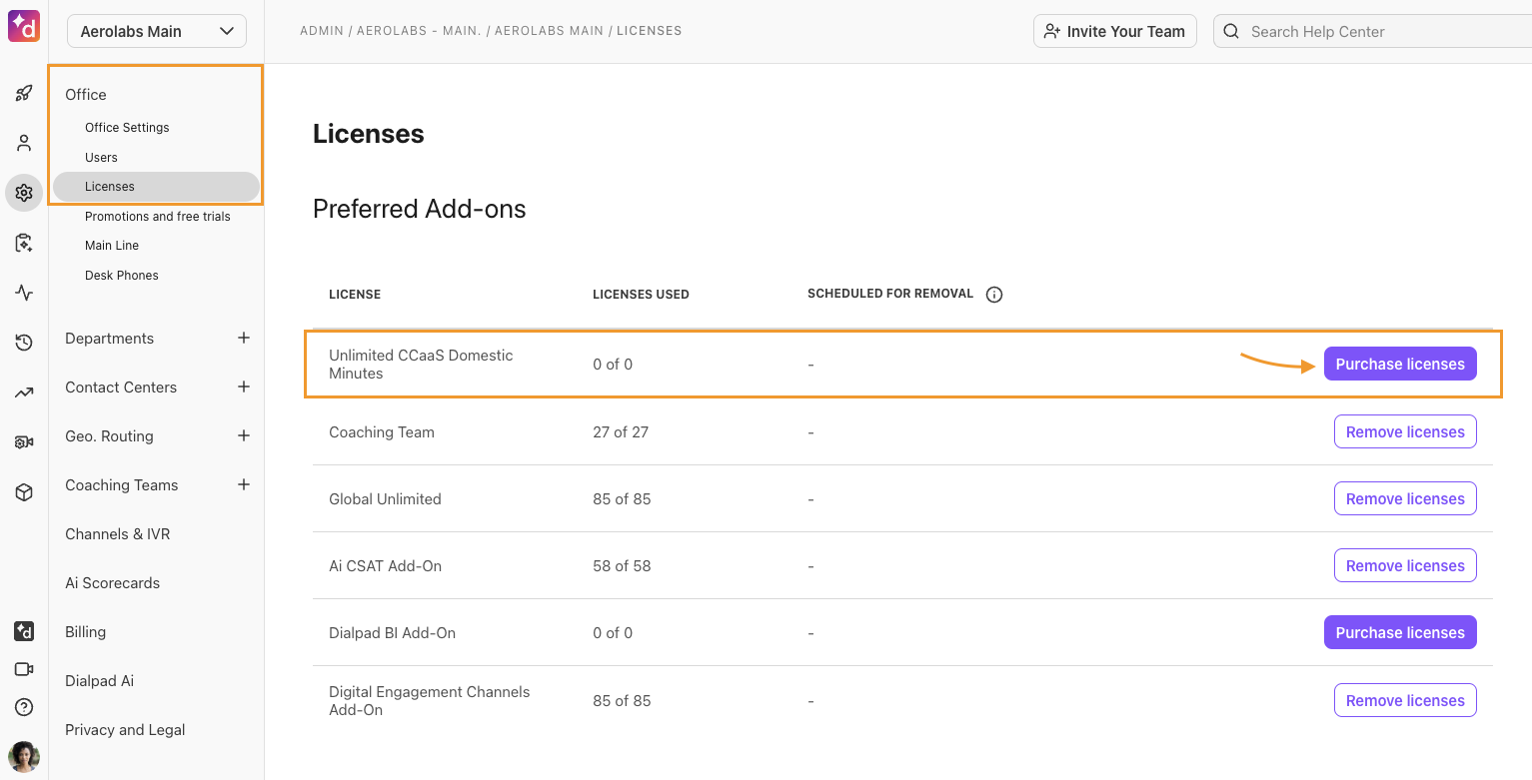Open the video meetings icon near bottom

tap(24, 669)
